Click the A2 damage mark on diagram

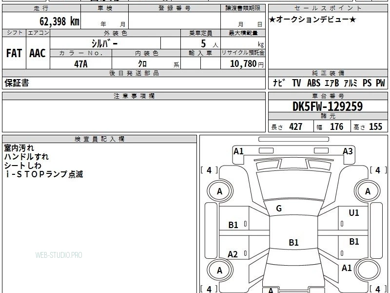(x=233, y=254)
